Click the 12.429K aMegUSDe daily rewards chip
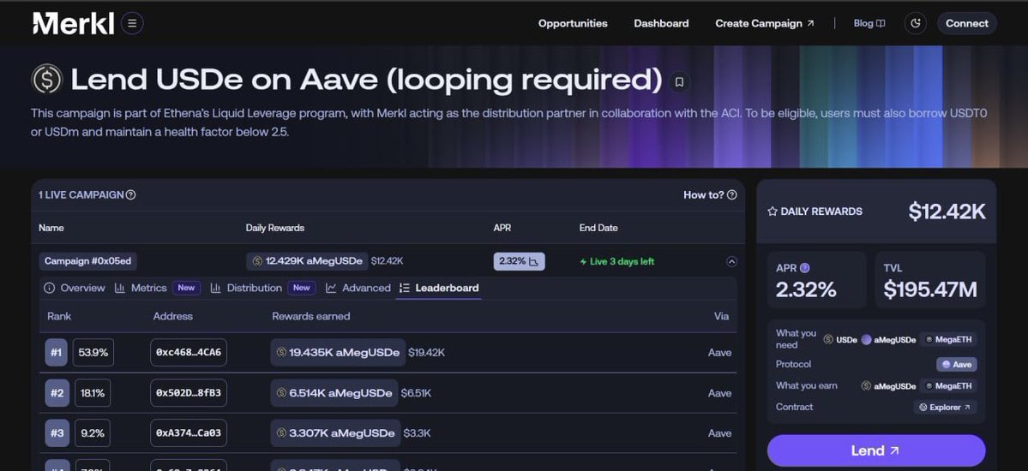The image size is (1028, 471). click(307, 261)
